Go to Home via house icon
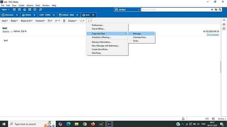The image size is (227, 127). (x=25, y=10)
